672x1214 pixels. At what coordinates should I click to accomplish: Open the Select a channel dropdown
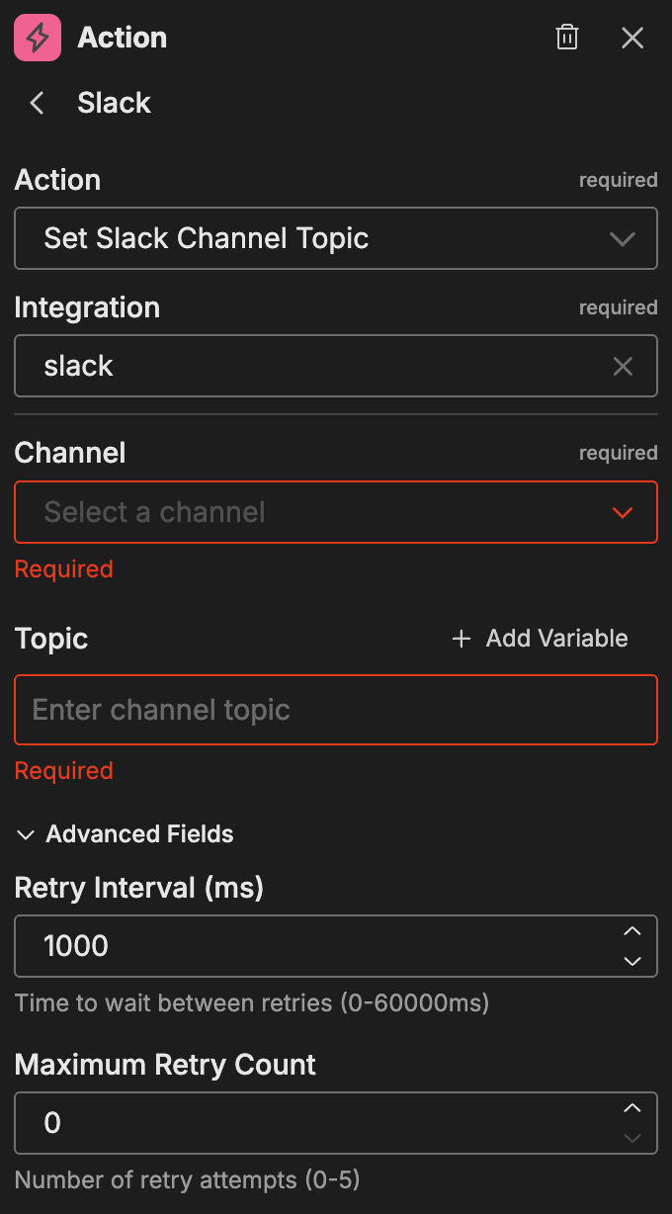coord(336,512)
